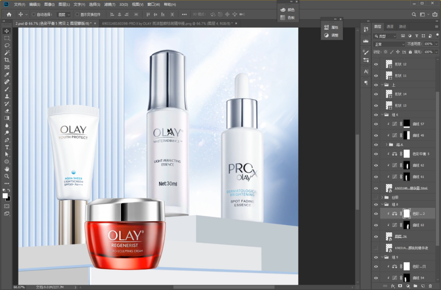Open the Fill percentage dropdown arrow
This screenshot has width=441, height=290.
[x=437, y=52]
